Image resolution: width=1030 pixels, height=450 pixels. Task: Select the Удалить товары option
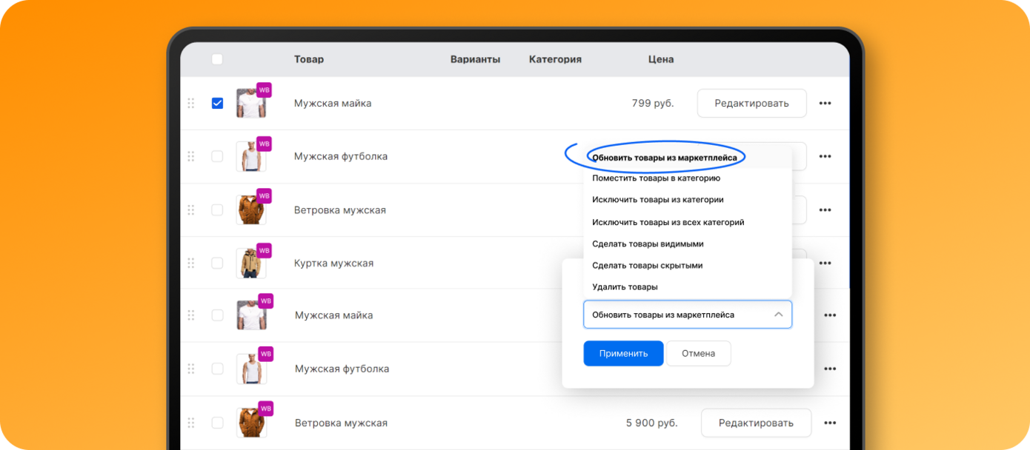pos(625,286)
